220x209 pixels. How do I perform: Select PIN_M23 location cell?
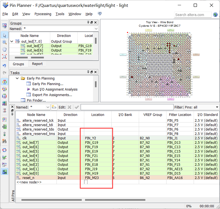tap(98, 178)
